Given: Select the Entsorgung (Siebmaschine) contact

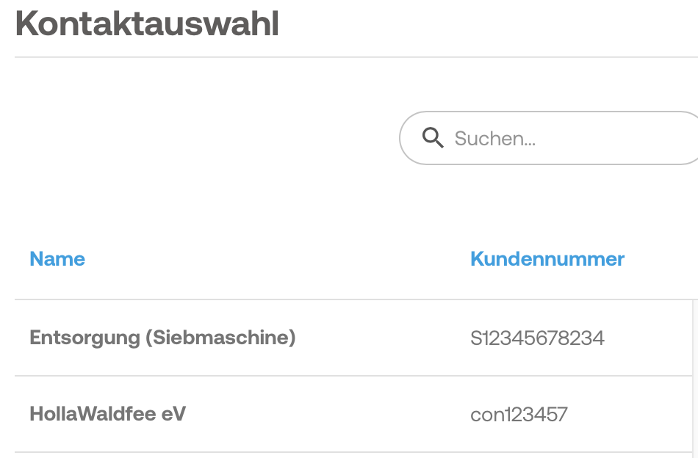Looking at the screenshot, I should 162,338.
